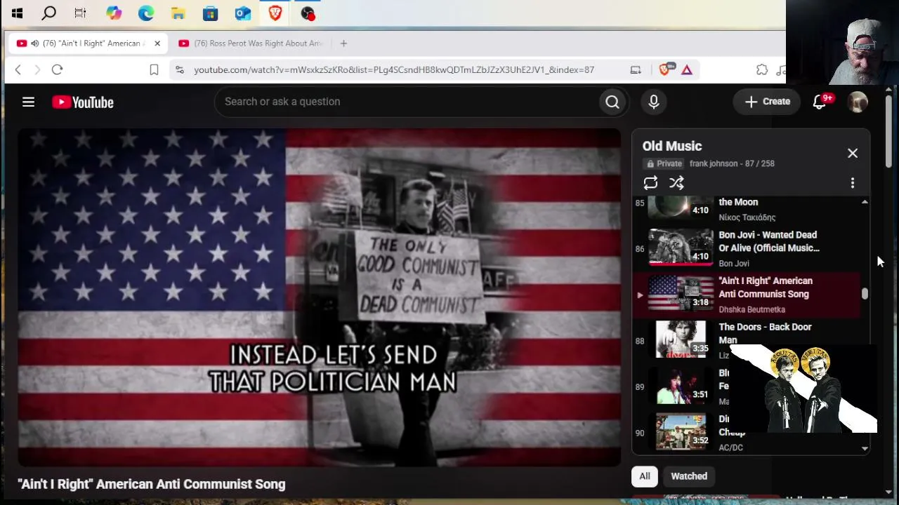The width and height of the screenshot is (899, 505).
Task: Go forward in browser history
Action: (37, 69)
